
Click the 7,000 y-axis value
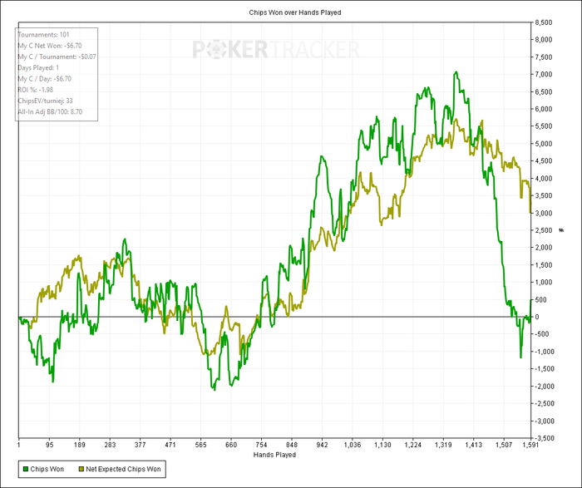tap(544, 75)
